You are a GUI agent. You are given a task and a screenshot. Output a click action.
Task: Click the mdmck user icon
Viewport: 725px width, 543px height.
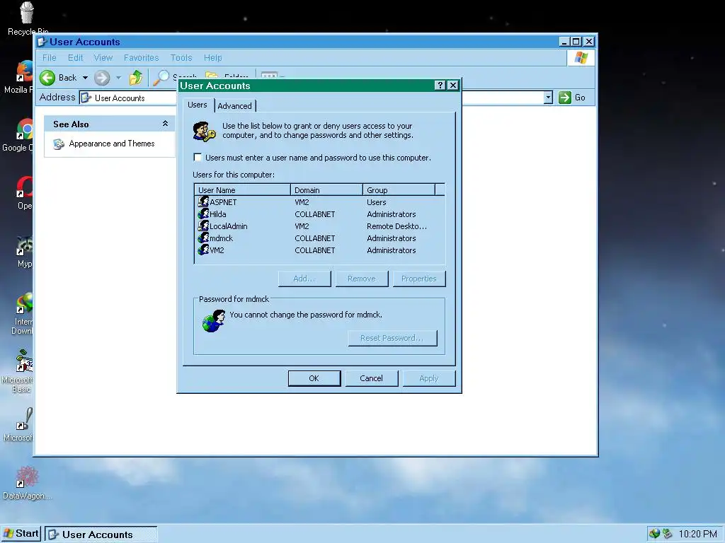[203, 238]
